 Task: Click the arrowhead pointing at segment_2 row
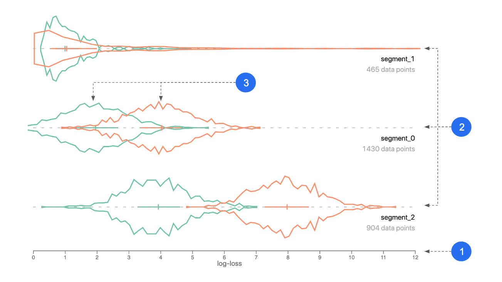(427, 206)
